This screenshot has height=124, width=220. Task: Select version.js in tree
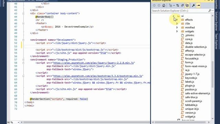pos(190,113)
